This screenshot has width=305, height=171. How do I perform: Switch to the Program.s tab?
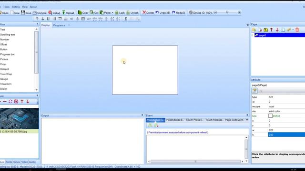[59, 25]
